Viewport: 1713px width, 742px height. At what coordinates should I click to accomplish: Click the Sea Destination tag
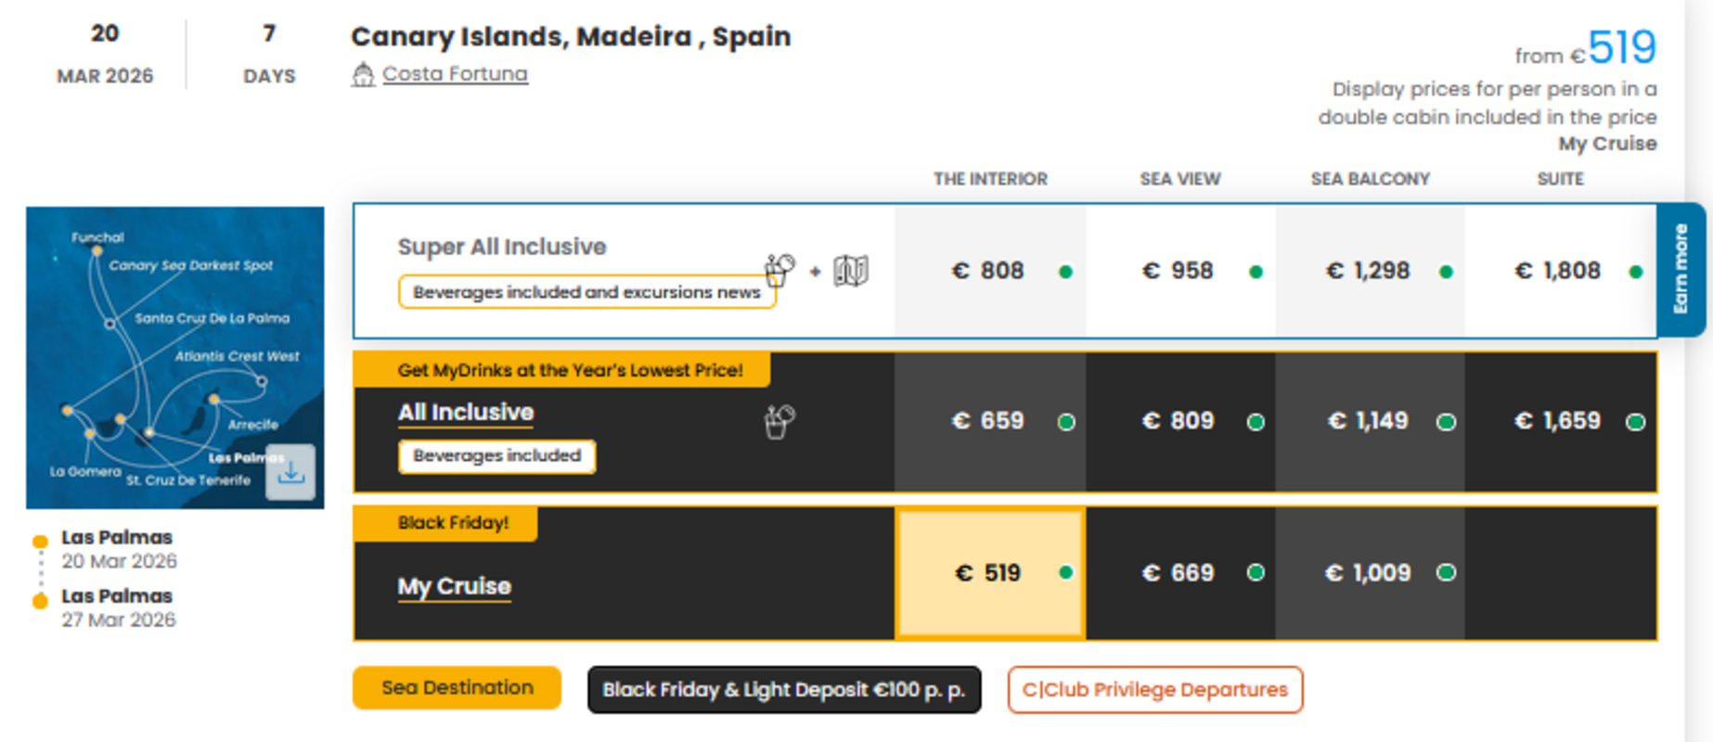click(x=457, y=688)
